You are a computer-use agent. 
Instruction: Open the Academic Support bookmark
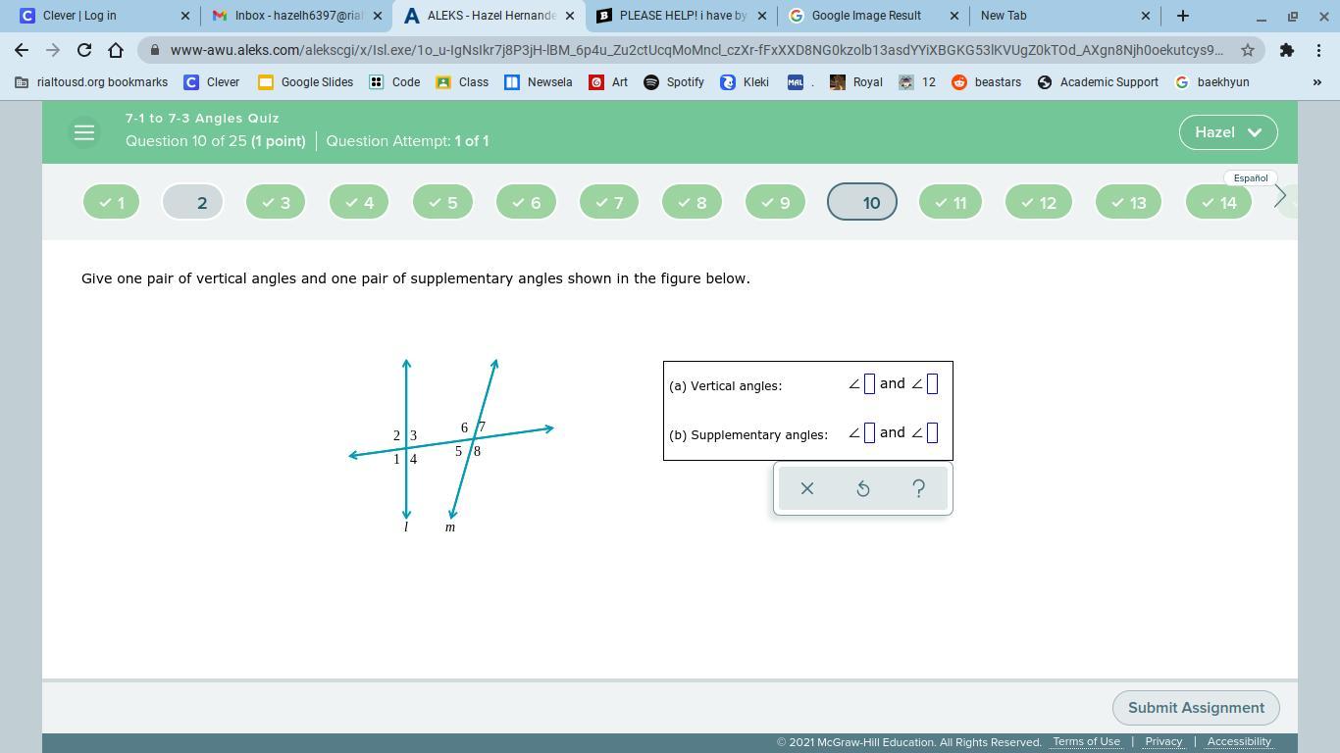[1098, 82]
